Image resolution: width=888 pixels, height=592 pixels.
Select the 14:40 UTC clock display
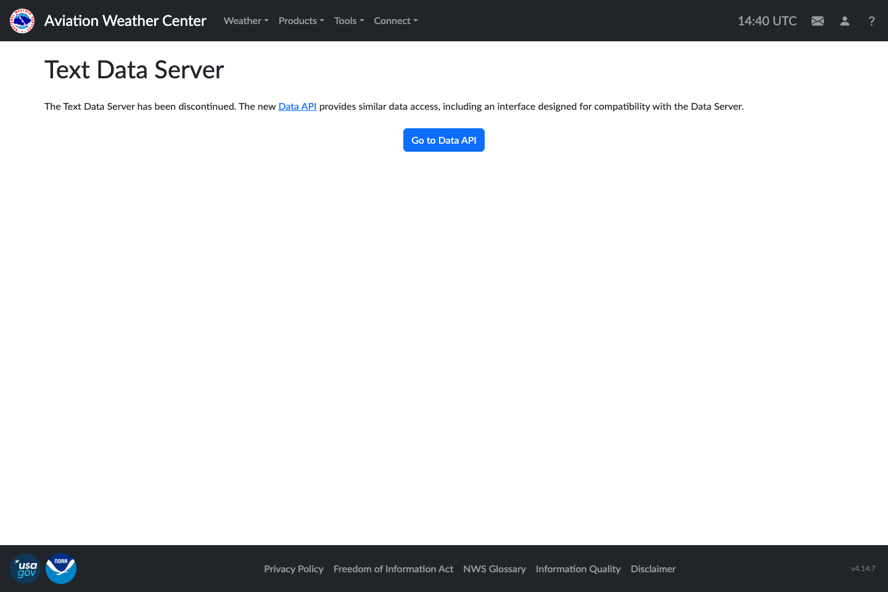[767, 20]
